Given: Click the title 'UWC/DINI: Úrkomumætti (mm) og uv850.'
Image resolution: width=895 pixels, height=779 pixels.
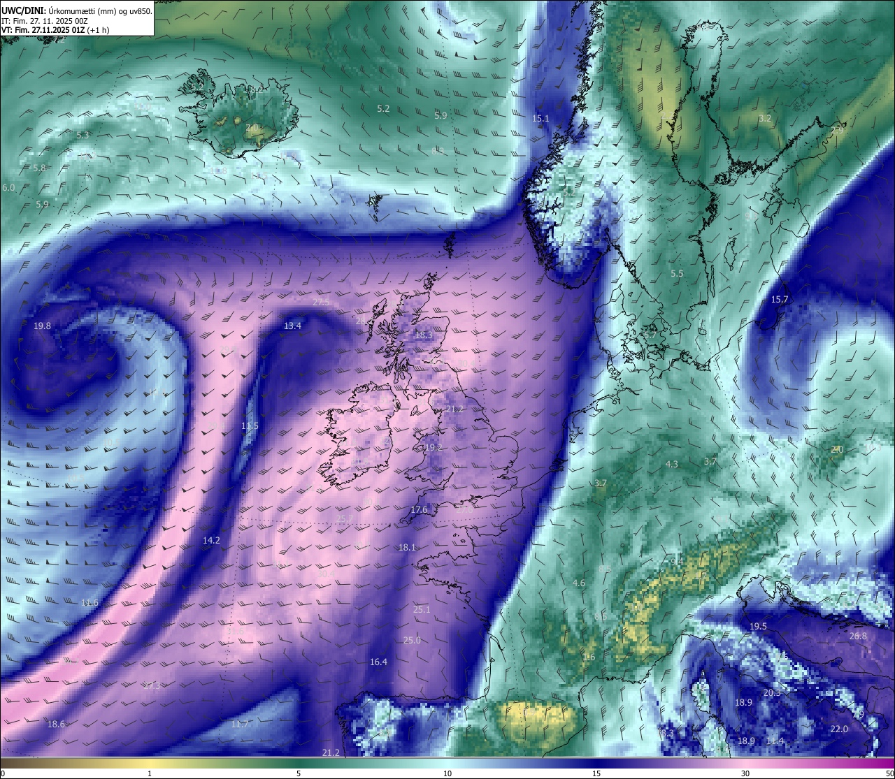Looking at the screenshot, I should click(77, 10).
